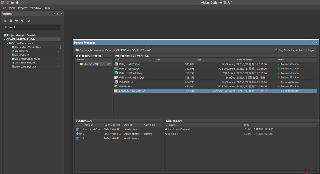Click the compile project icon in Projects panel
Viewport: 320px width, 174px height.
[11, 21]
